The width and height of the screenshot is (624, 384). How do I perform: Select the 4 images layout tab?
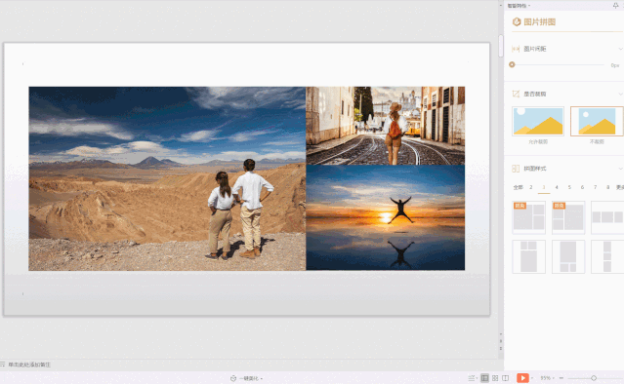pyautogui.click(x=557, y=187)
